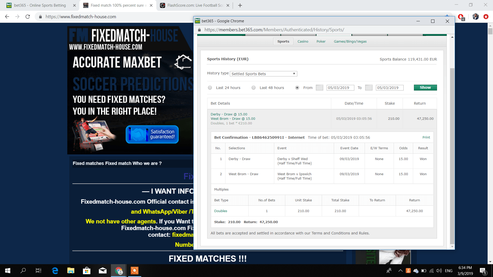The width and height of the screenshot is (493, 277).
Task: Click the Bet Details column header
Action: (x=220, y=103)
